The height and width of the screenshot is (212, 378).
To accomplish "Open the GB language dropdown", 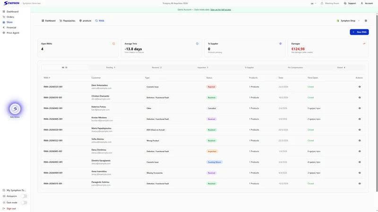I will click(x=313, y=3).
